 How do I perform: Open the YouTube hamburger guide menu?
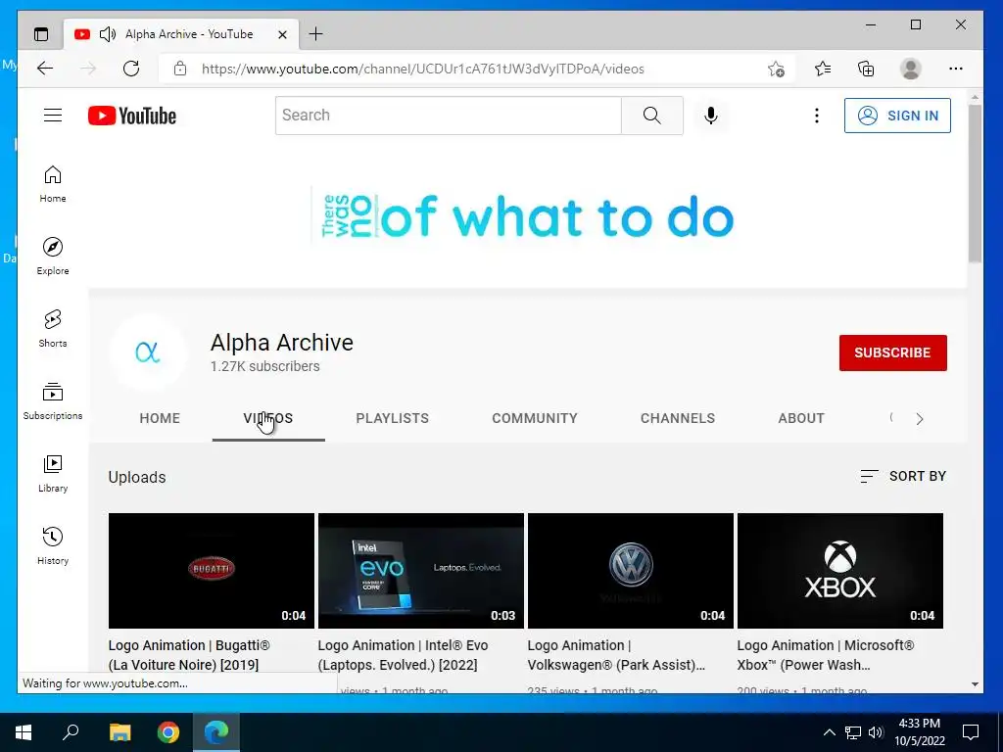(x=53, y=116)
